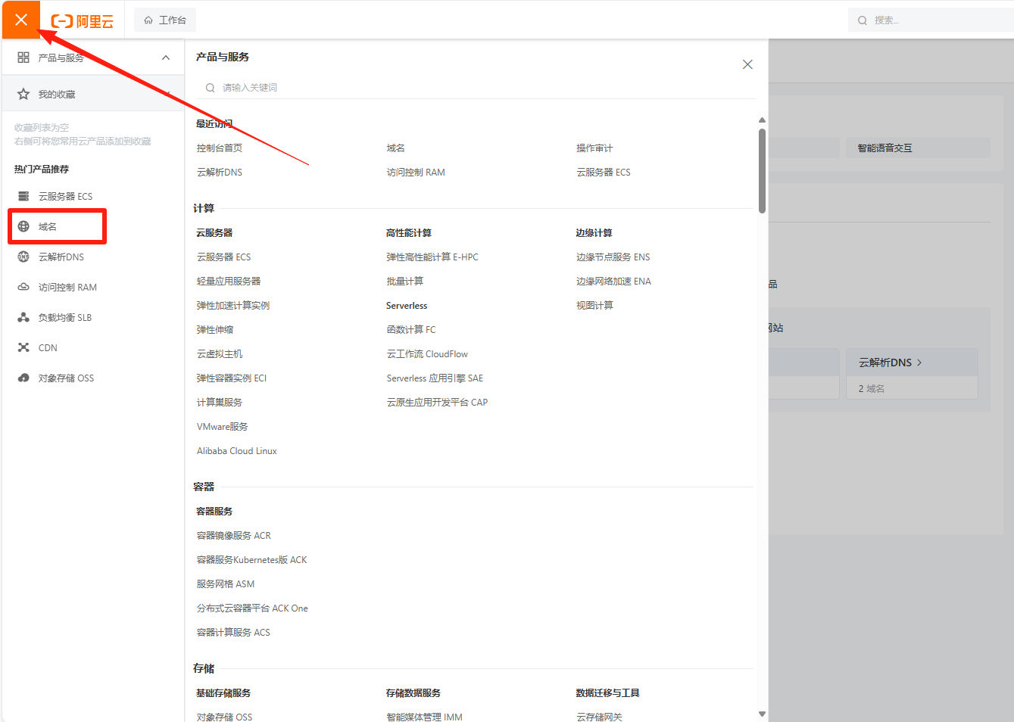Open 视图计算
Screen dimensions: 1014x722
(x=594, y=306)
